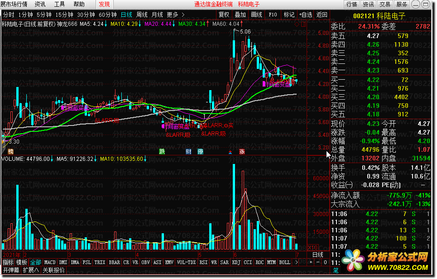Click the 日线 period selector below the volume axis

[x=318, y=255]
